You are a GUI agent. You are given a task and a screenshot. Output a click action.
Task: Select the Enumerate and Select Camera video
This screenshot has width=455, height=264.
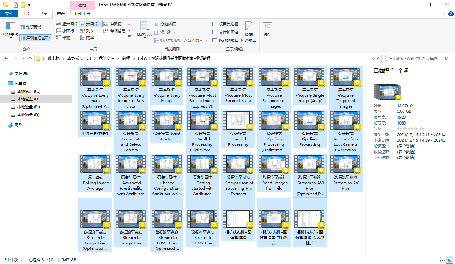pos(131,132)
